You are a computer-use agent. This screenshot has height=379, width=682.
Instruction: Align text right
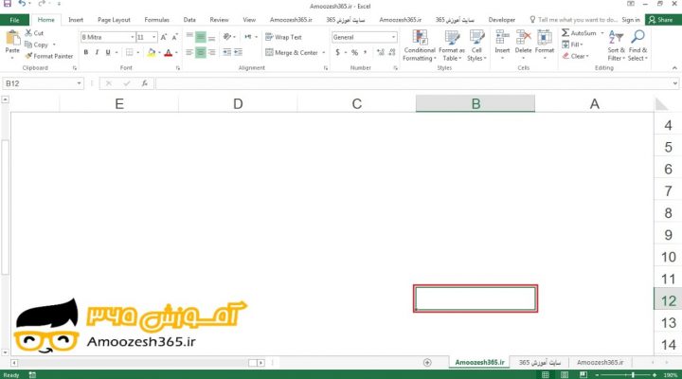point(211,52)
